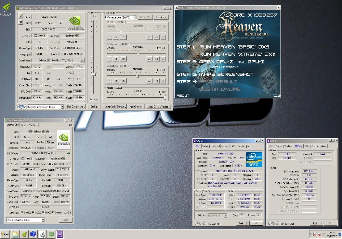Click Shader Clock -10 button
This screenshot has height=239, width=342.
116,81
